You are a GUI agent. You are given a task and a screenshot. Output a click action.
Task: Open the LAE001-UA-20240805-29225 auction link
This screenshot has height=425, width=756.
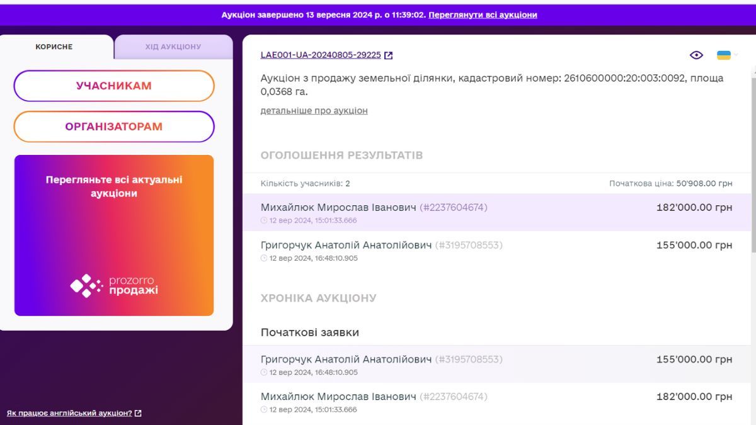pyautogui.click(x=321, y=55)
